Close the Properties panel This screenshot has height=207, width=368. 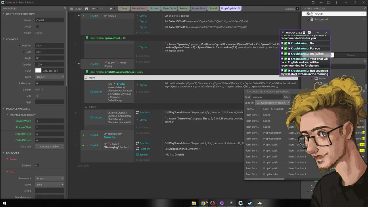[x=65, y=8]
